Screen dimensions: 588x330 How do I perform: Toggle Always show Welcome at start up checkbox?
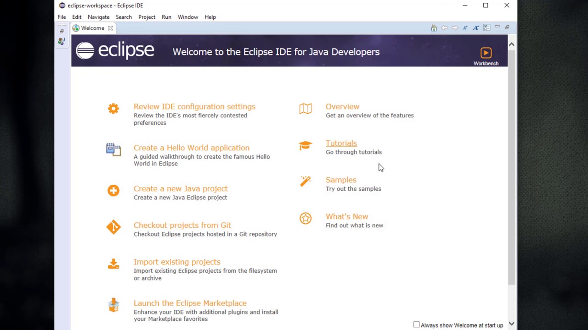point(416,325)
